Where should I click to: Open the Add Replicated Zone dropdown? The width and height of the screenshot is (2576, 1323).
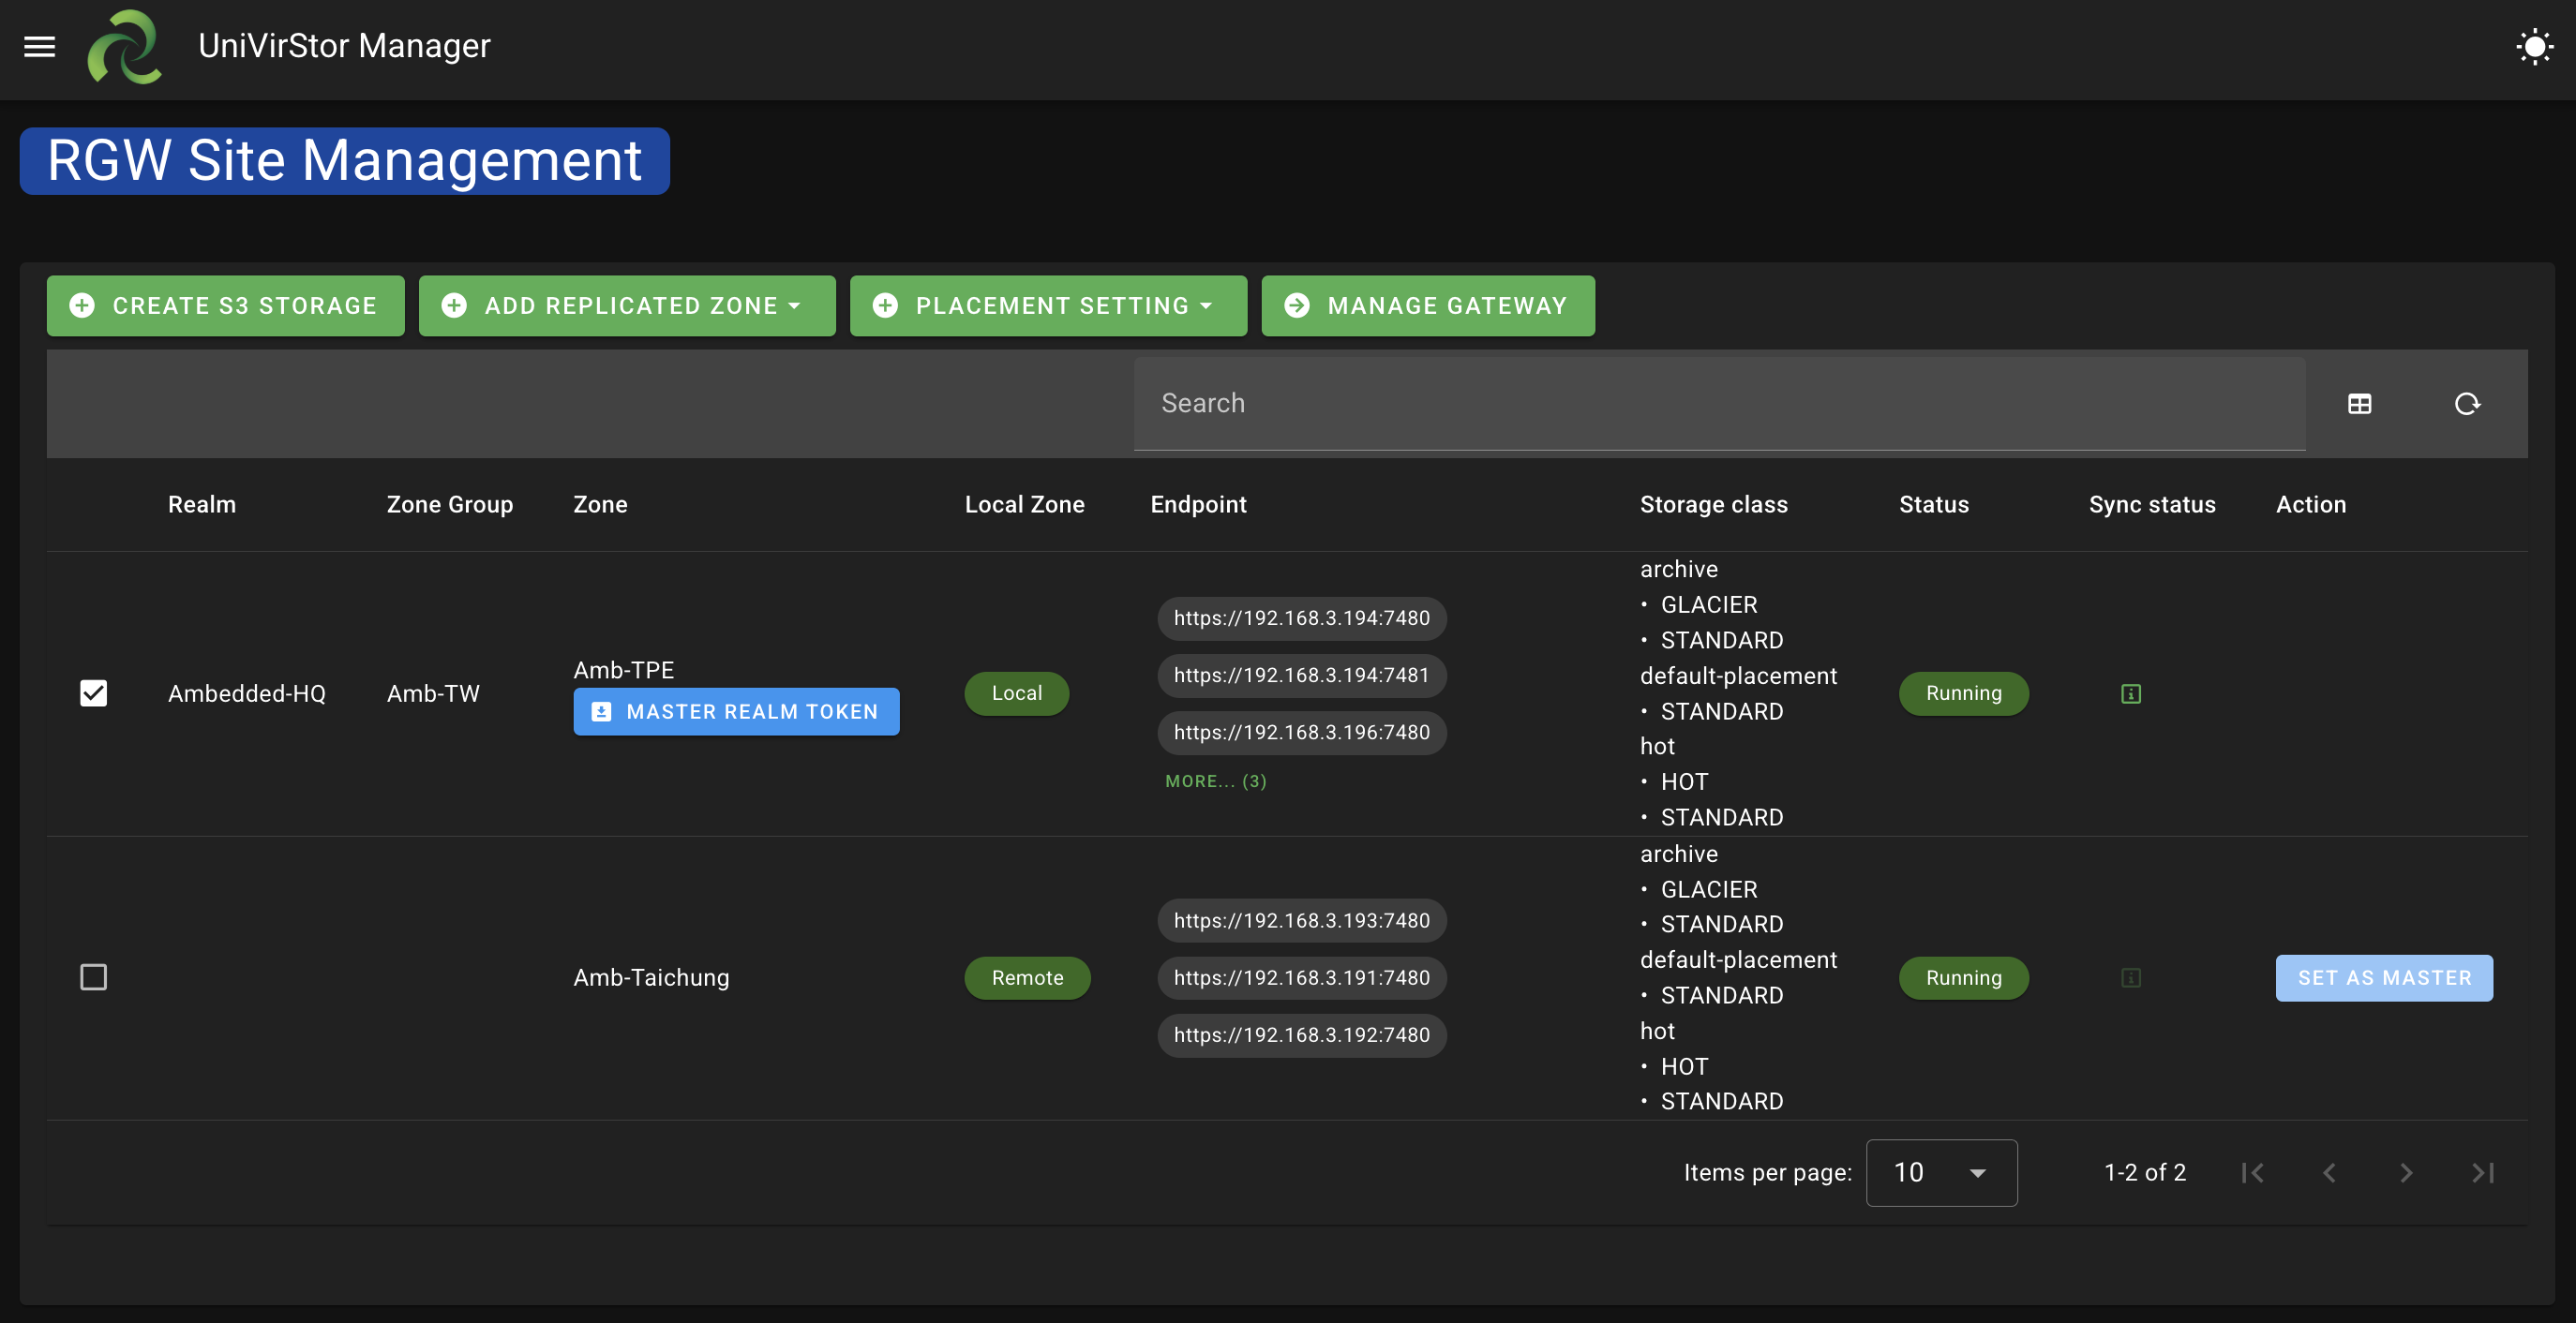(x=627, y=305)
